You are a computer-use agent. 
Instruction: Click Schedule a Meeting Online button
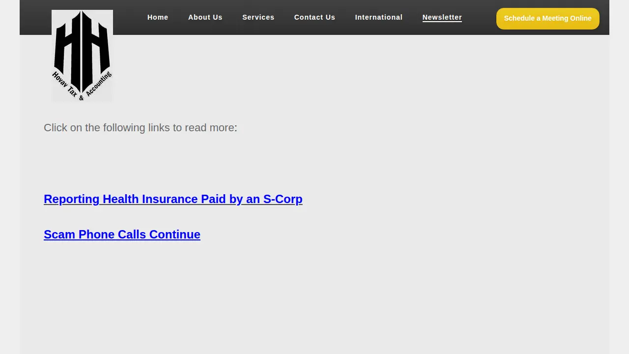pyautogui.click(x=548, y=19)
